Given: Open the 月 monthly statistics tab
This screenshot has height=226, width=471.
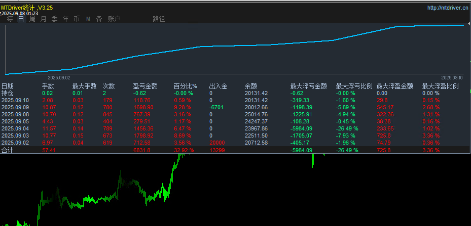Looking at the screenshot, I should click(43, 19).
